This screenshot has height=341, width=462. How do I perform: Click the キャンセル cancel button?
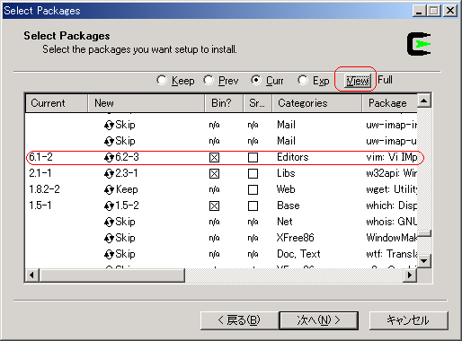[x=409, y=320]
